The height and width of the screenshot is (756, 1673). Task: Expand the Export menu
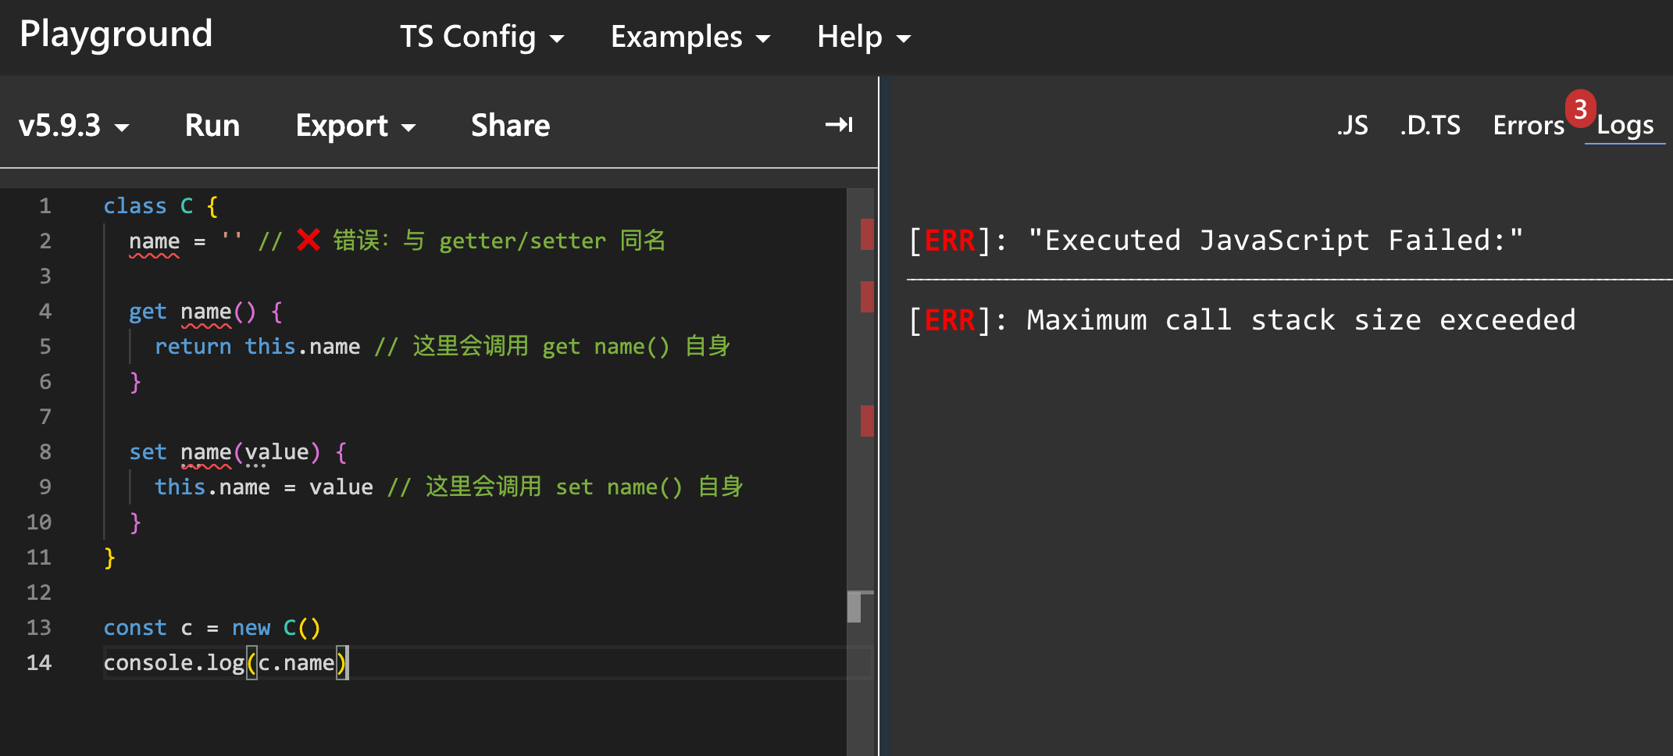355,126
